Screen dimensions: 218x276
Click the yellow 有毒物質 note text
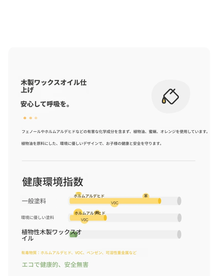[x=79, y=253]
